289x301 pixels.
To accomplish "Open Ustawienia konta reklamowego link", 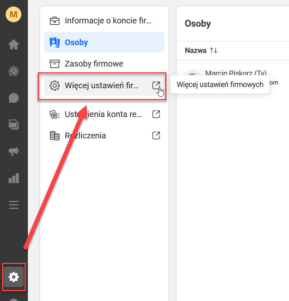I will (x=103, y=114).
